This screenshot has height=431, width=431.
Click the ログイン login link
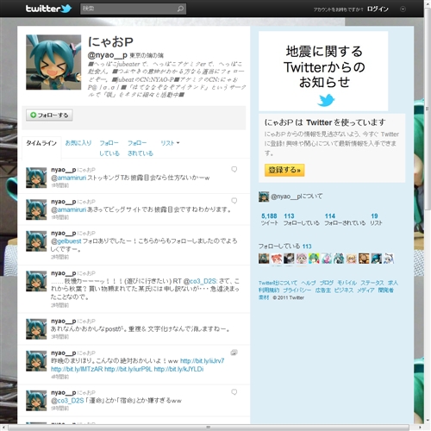click(378, 9)
